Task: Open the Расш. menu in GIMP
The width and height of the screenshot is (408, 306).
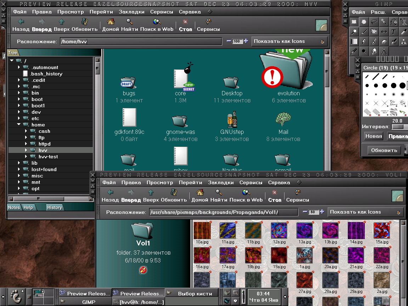Action: [x=378, y=12]
